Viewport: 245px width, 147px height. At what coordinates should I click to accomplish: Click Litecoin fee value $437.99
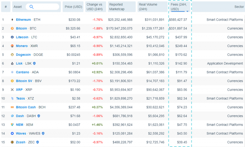pos(181,37)
